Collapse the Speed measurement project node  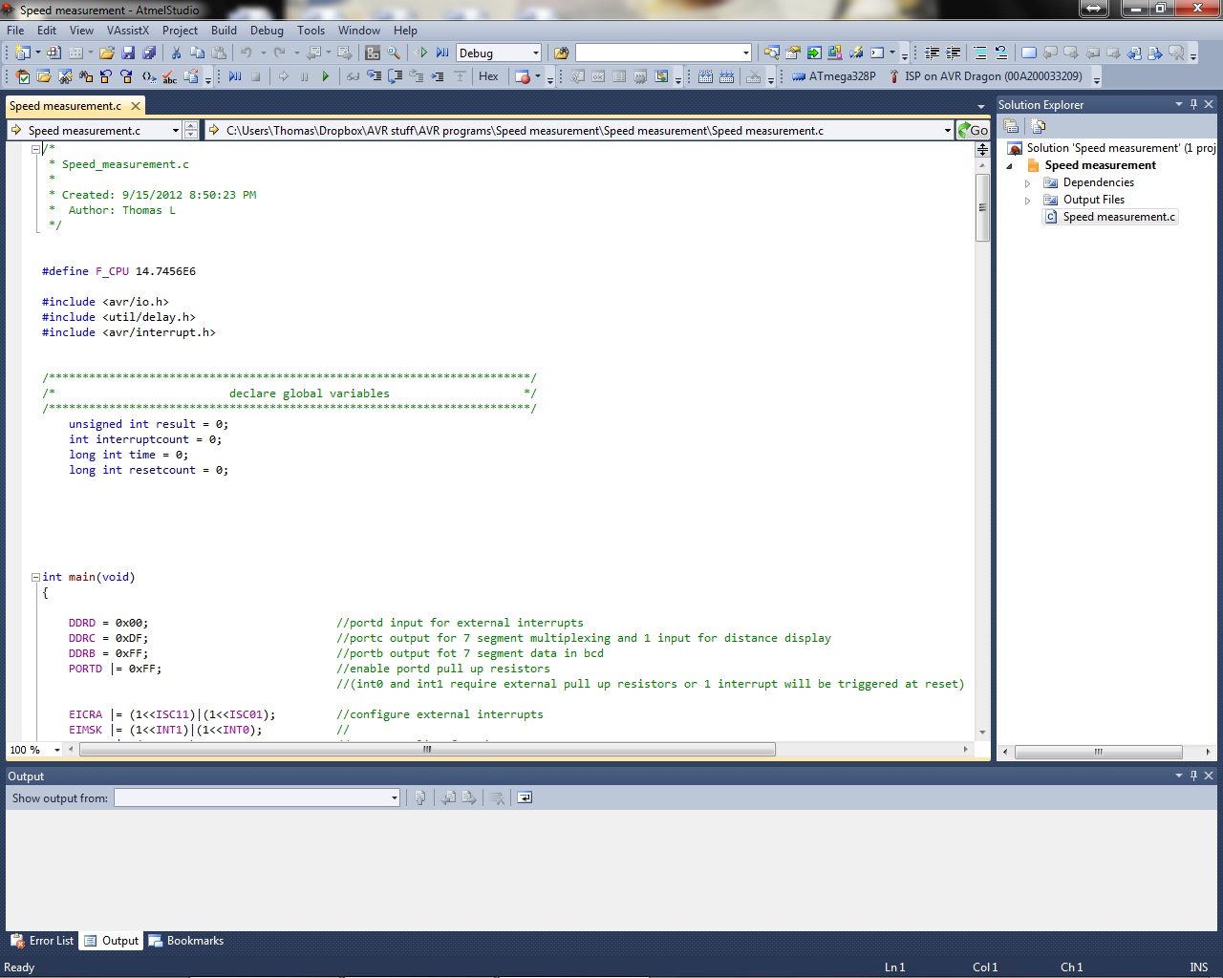coord(1010,165)
